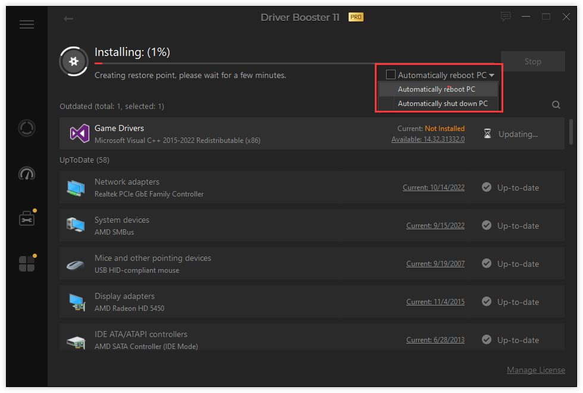Image resolution: width=583 pixels, height=393 pixels.
Task: Open Current: 9/15/2022 driver link
Action: (435, 226)
